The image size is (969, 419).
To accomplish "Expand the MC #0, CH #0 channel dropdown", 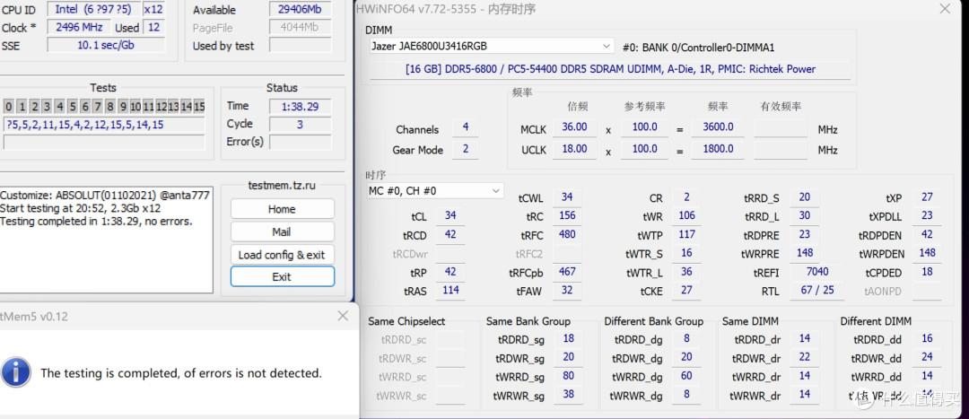I will [436, 191].
